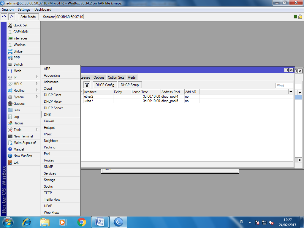Click Make Supout.rif in sidebar
304x228 pixels.
click(23, 143)
